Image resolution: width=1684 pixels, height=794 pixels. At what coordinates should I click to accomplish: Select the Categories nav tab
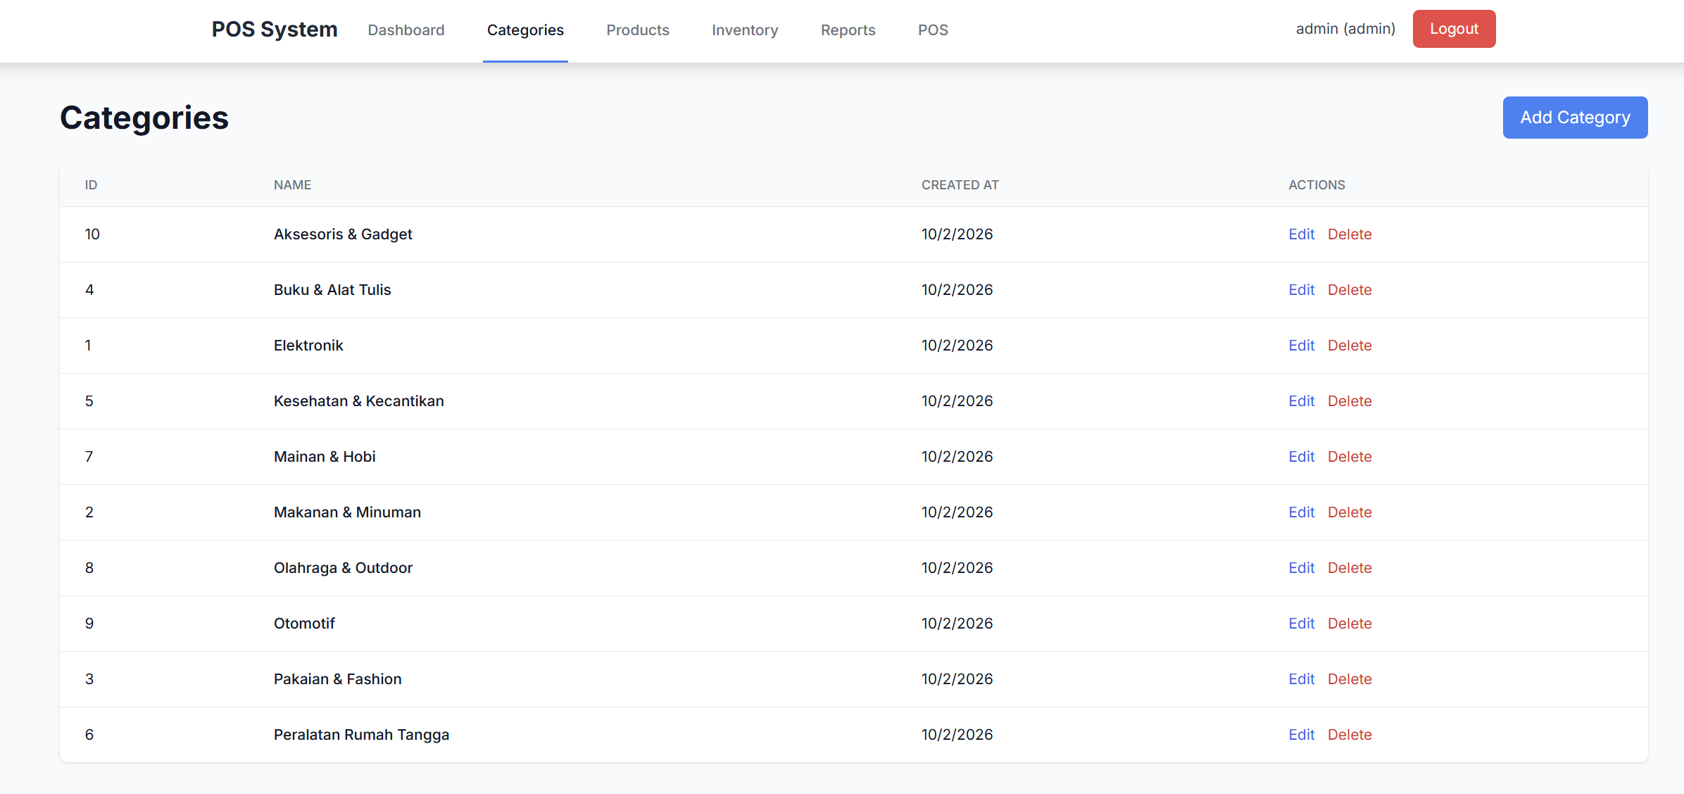(x=525, y=30)
